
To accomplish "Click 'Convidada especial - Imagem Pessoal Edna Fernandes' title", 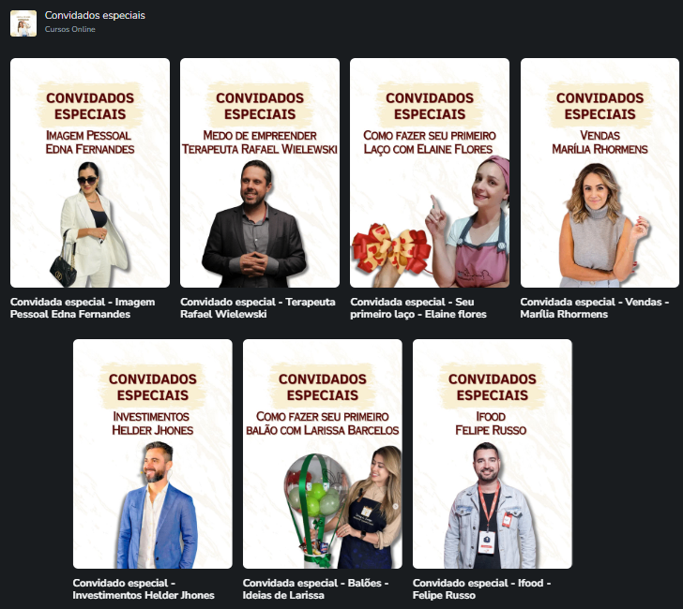I will [83, 308].
